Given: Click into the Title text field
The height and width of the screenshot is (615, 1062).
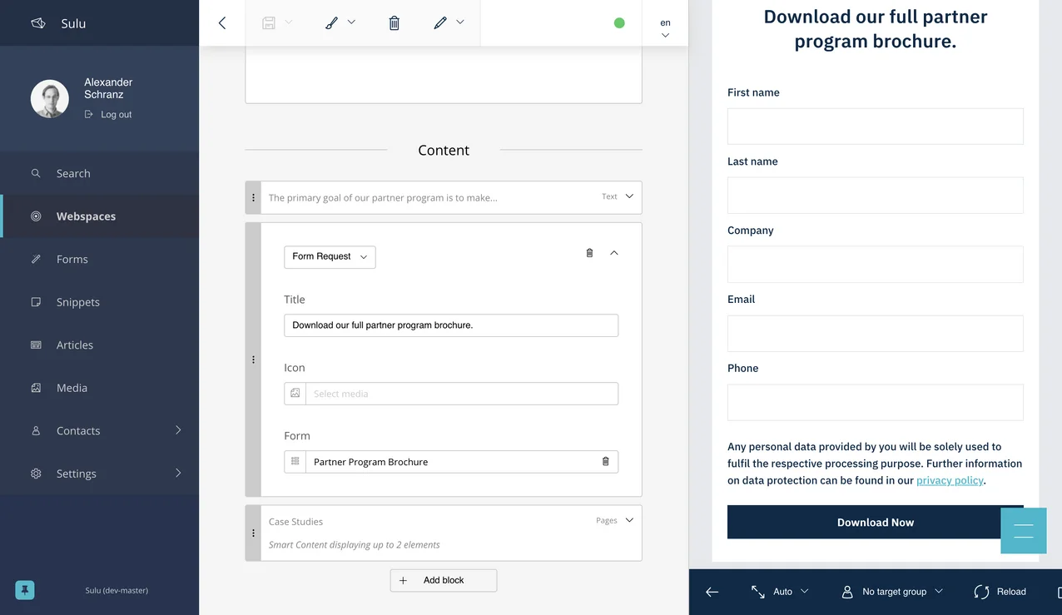Looking at the screenshot, I should pyautogui.click(x=450, y=325).
